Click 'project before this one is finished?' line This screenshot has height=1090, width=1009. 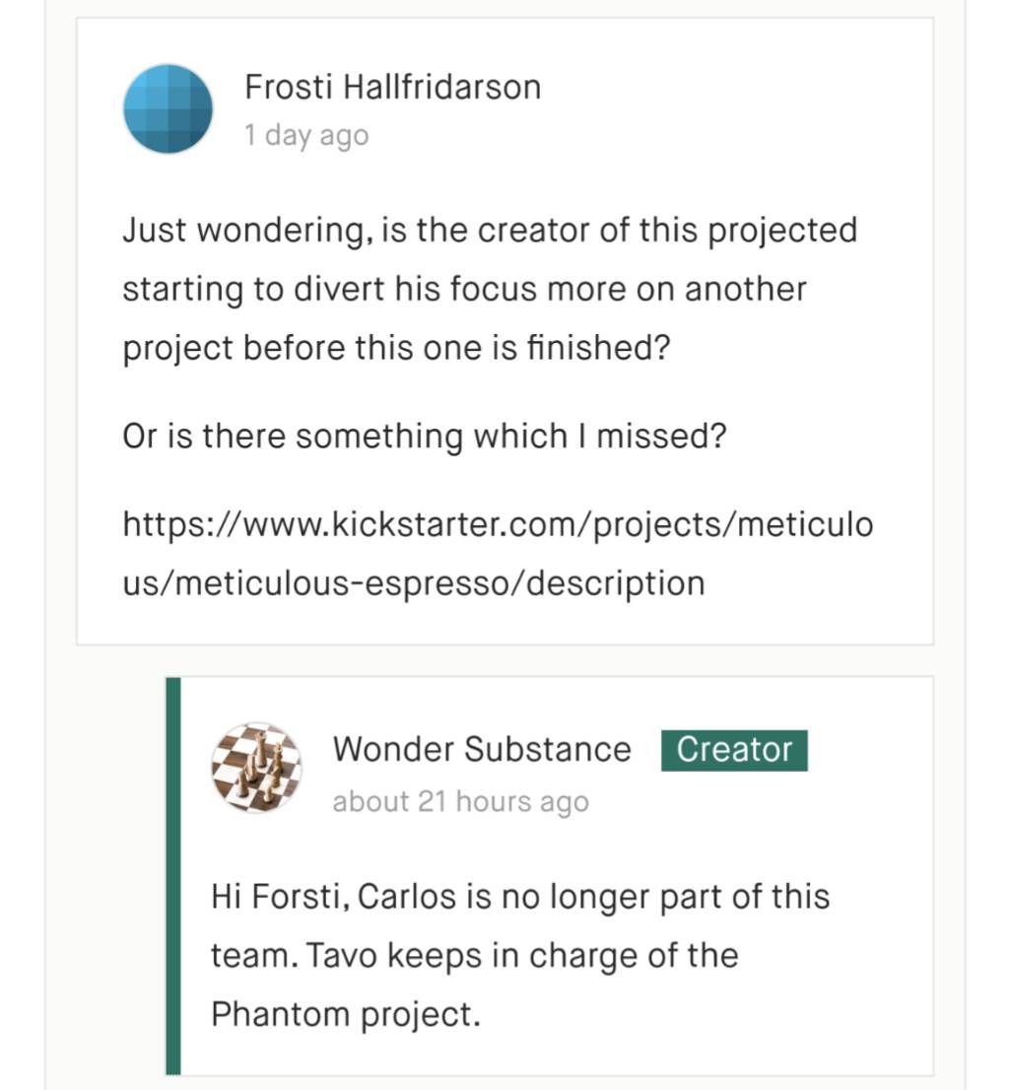[x=396, y=348]
